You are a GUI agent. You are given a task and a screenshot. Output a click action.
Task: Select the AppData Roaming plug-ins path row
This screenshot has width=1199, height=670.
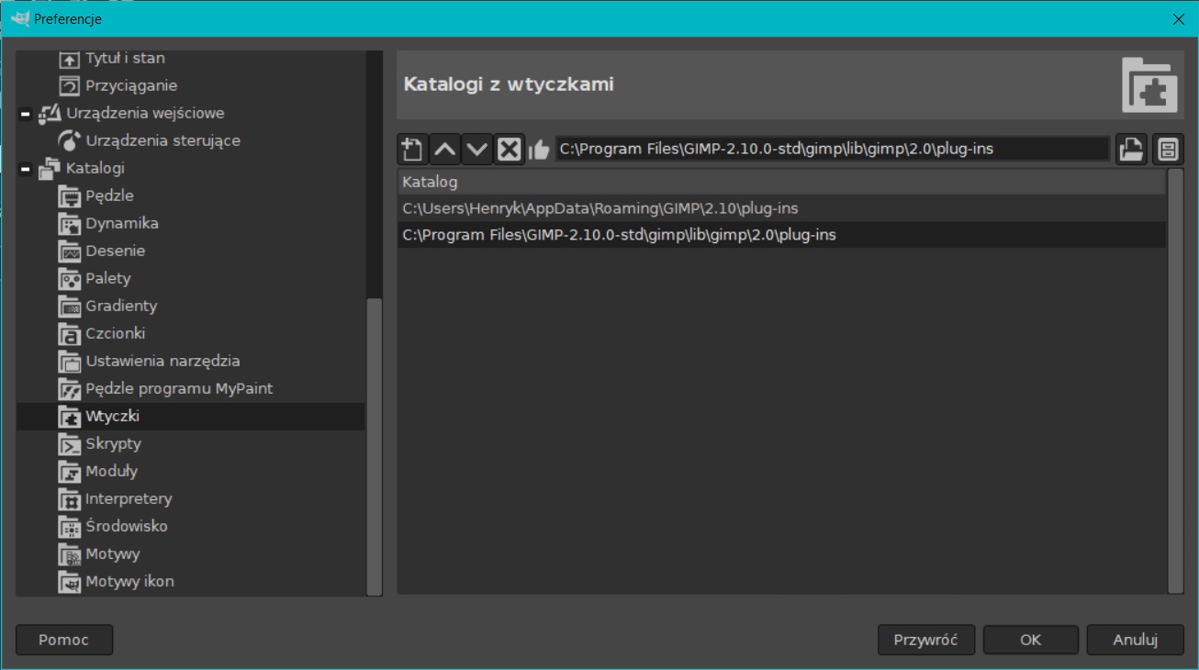[599, 208]
